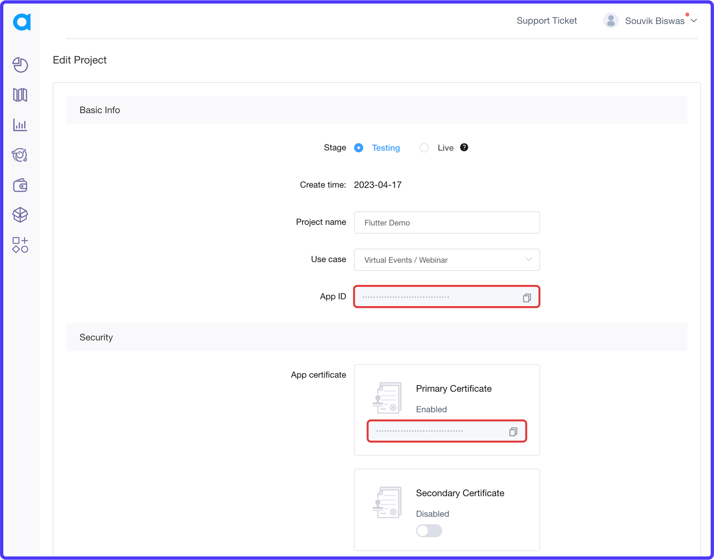Image resolution: width=714 pixels, height=560 pixels.
Task: Open Project Management from the sidebar
Action: coord(20,95)
